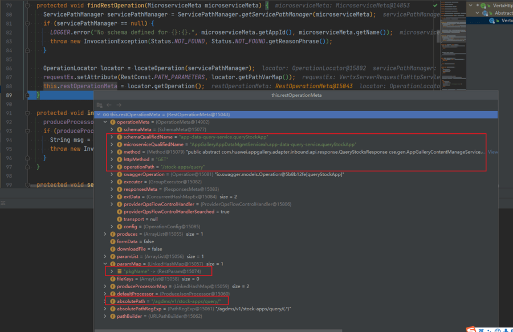Expand the defaultProcessor node

[105, 294]
